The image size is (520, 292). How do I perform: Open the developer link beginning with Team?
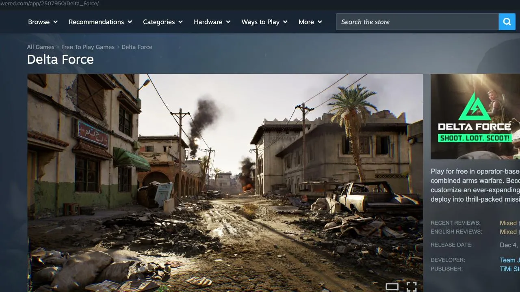[510, 260]
